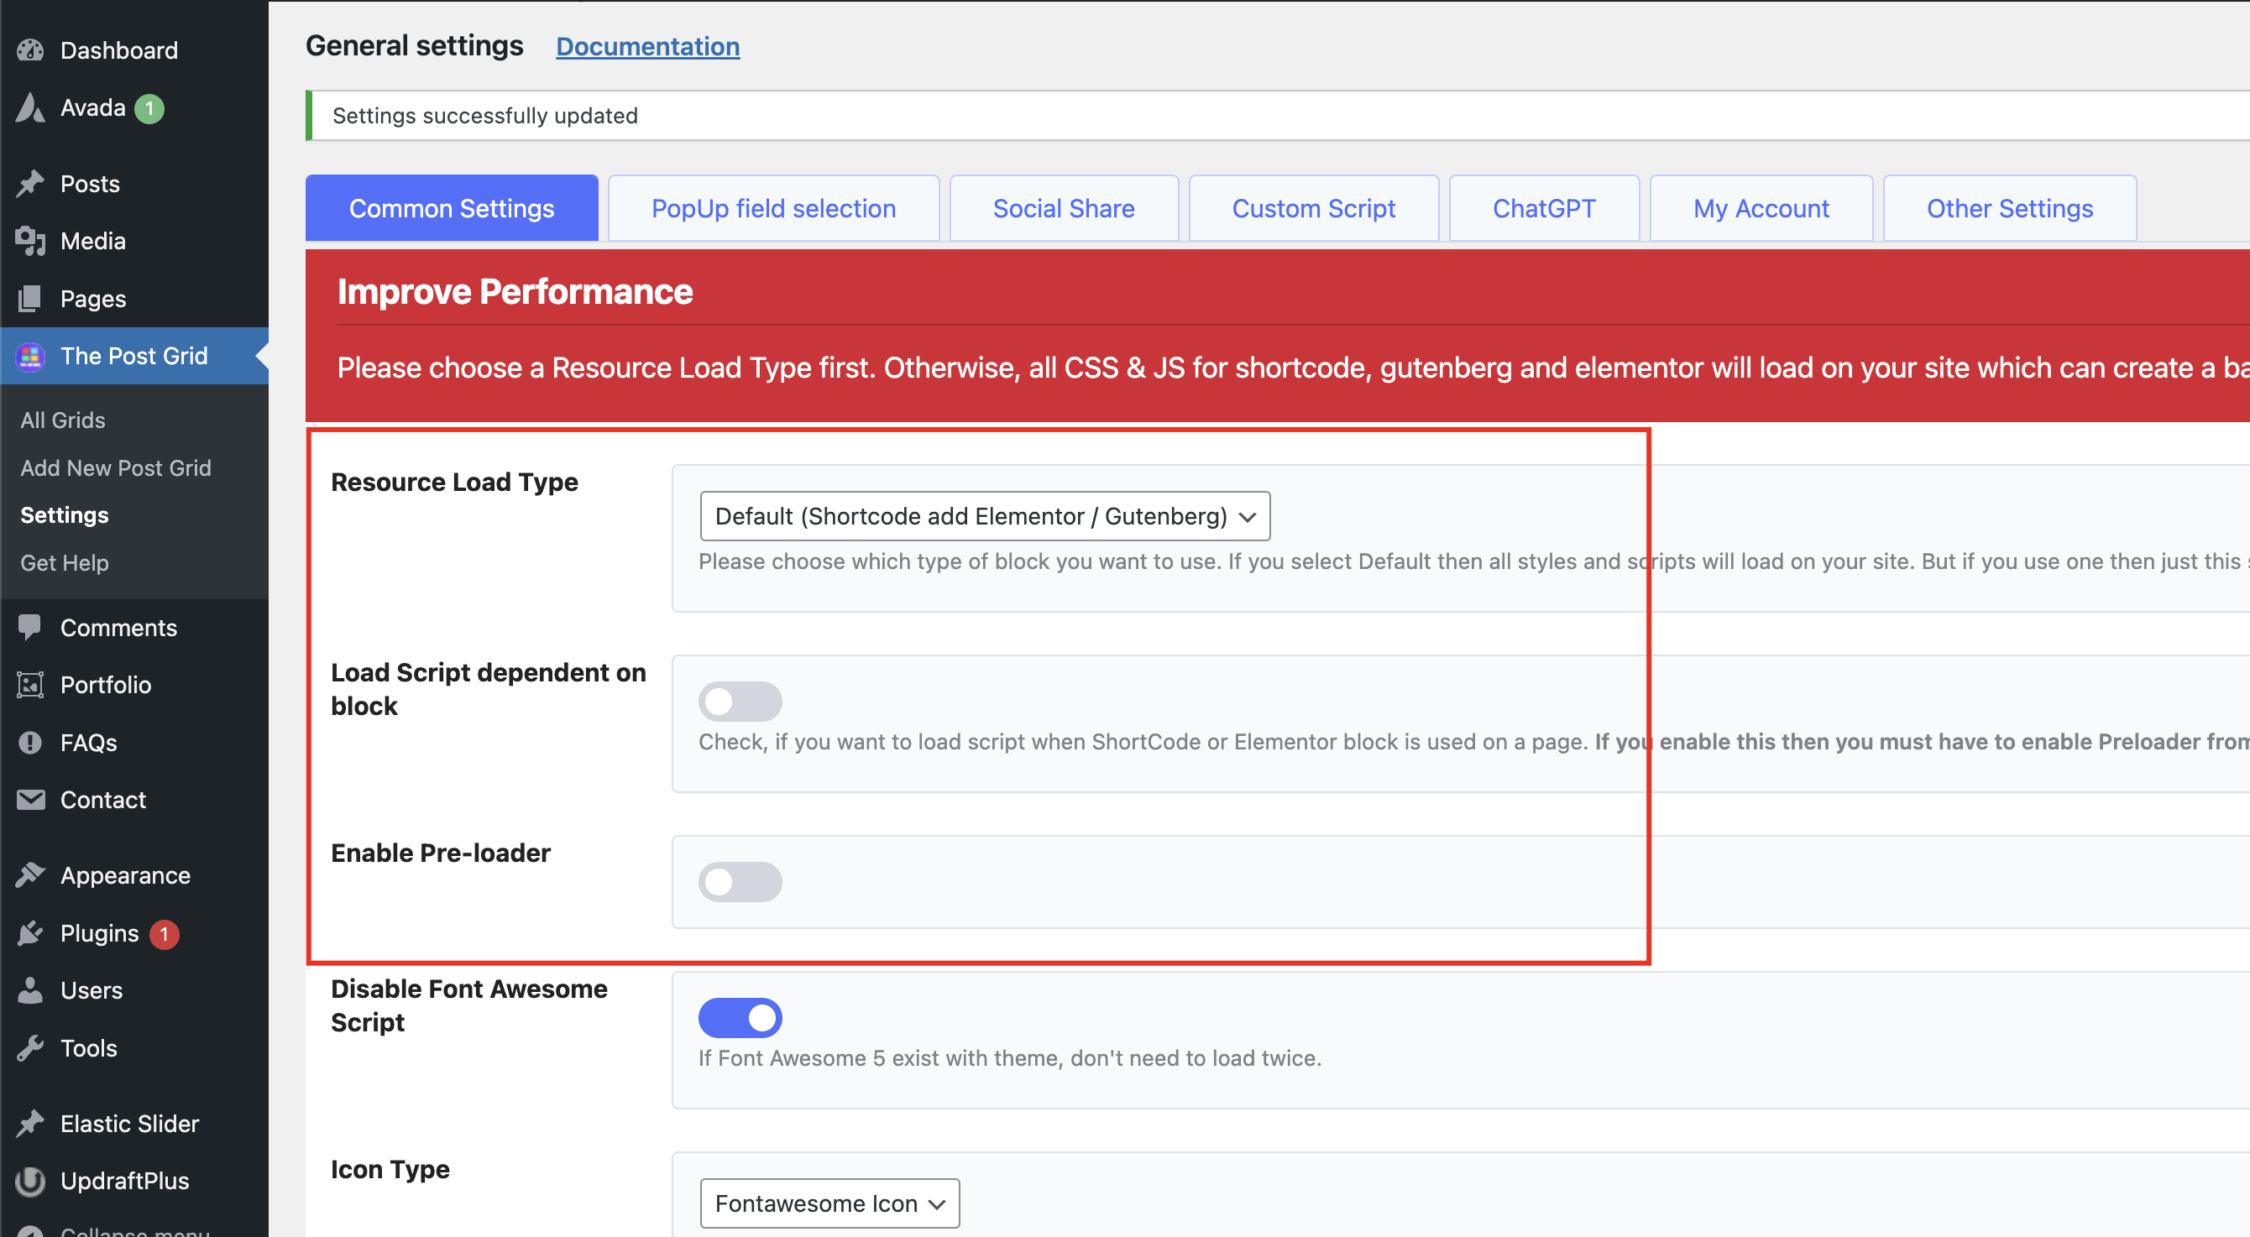Screen dimensions: 2250x1237
Task: Click the FAQs exclamation icon
Action: click(x=30, y=743)
